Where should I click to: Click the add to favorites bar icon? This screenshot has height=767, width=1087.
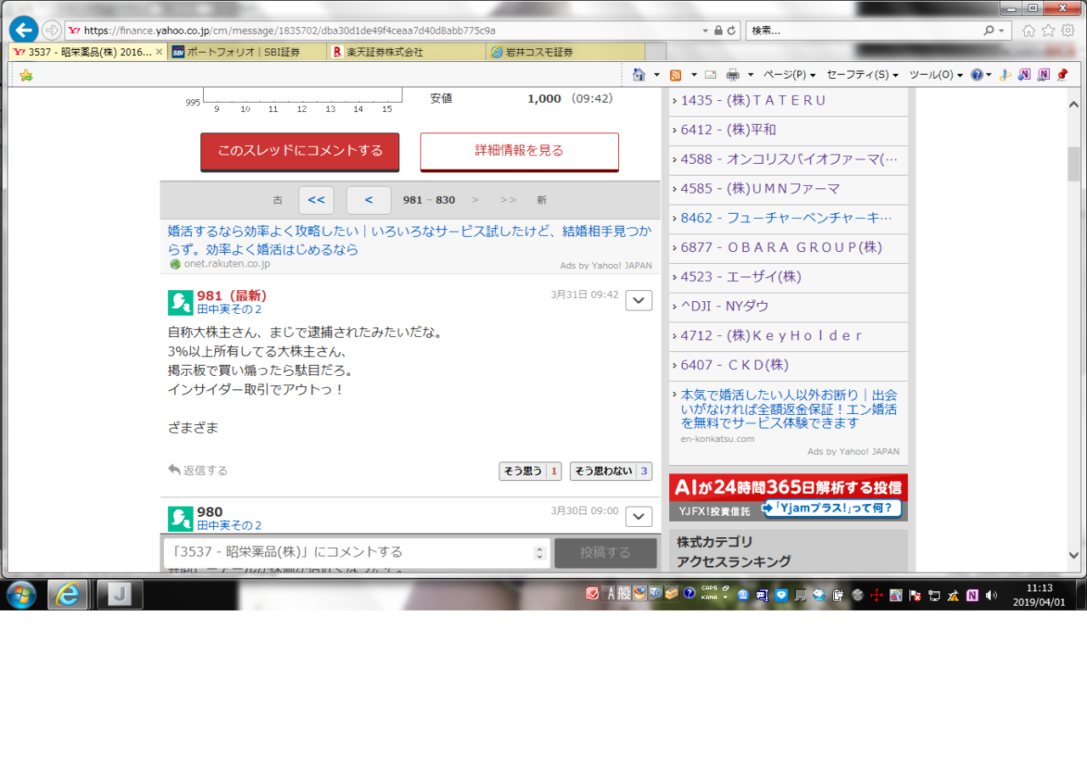coord(26,75)
